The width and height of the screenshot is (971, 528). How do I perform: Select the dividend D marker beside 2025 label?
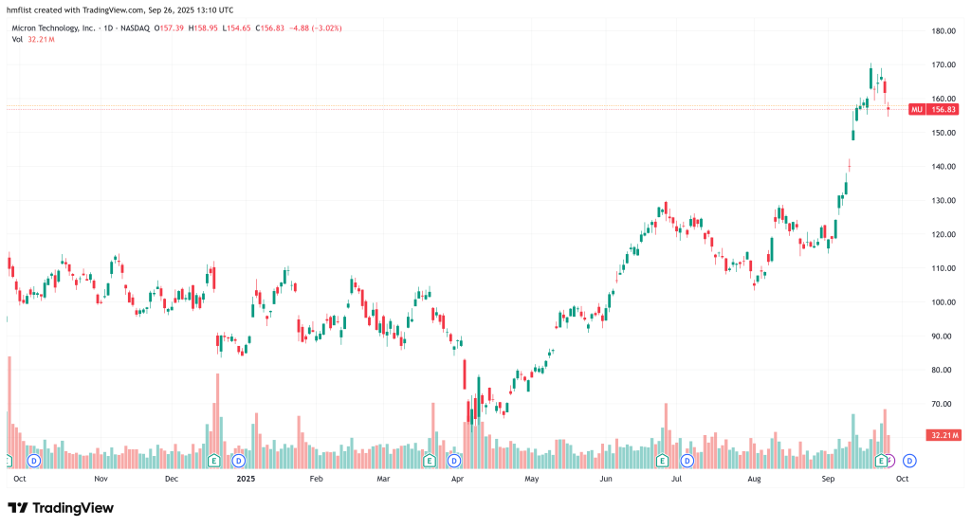tap(239, 461)
